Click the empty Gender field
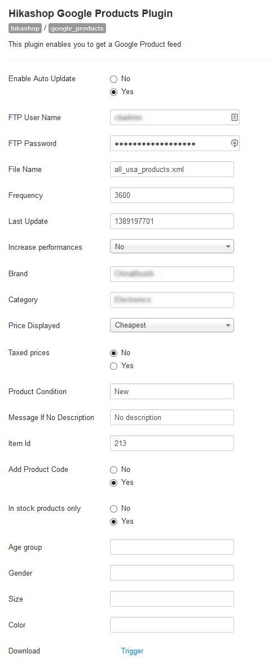273x667 pixels. (x=172, y=573)
